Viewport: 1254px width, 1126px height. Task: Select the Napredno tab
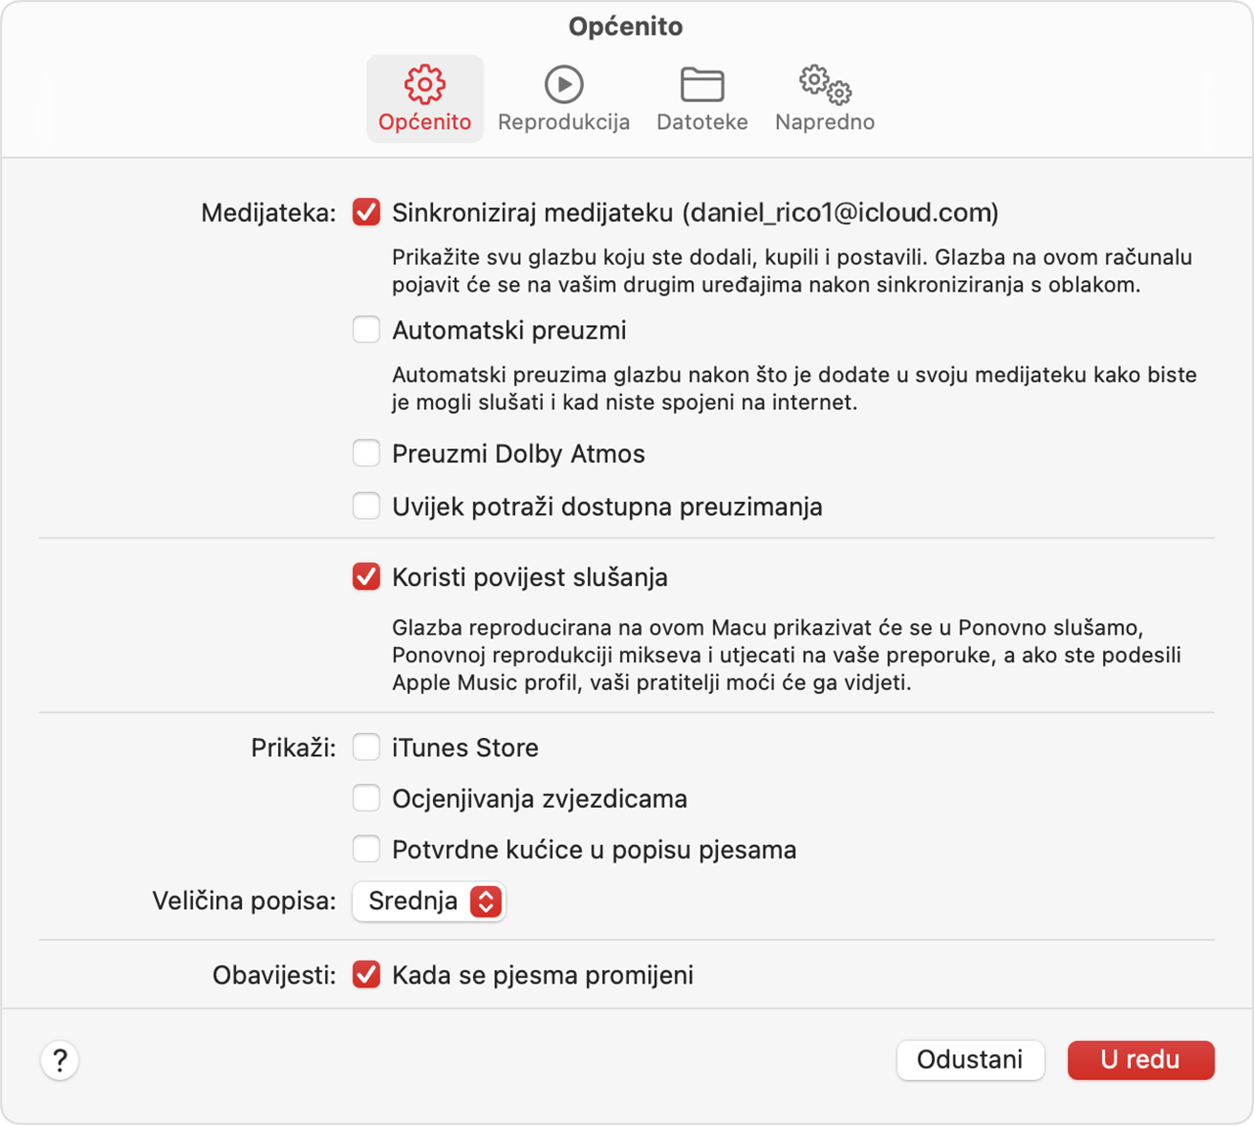coord(823,98)
